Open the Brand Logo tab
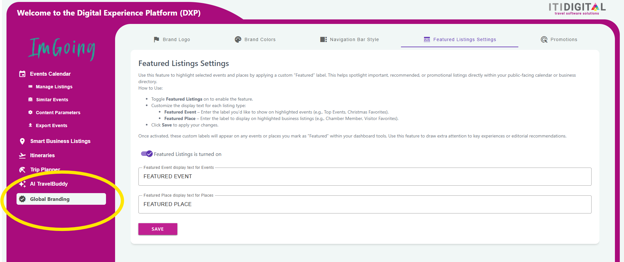 coord(172,39)
